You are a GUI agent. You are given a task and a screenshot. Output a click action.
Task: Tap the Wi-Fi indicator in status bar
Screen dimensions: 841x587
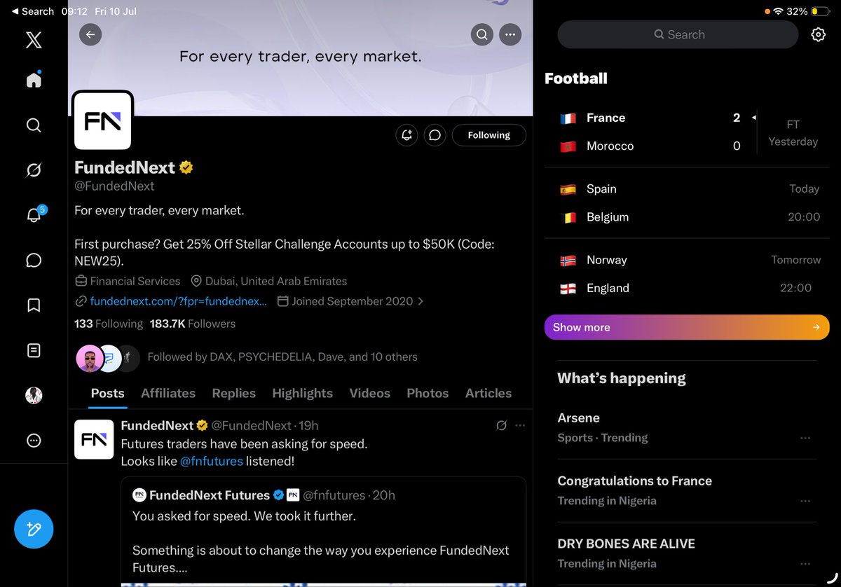(778, 11)
